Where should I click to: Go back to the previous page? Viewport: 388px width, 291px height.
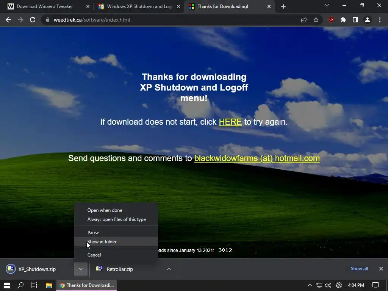click(x=8, y=20)
